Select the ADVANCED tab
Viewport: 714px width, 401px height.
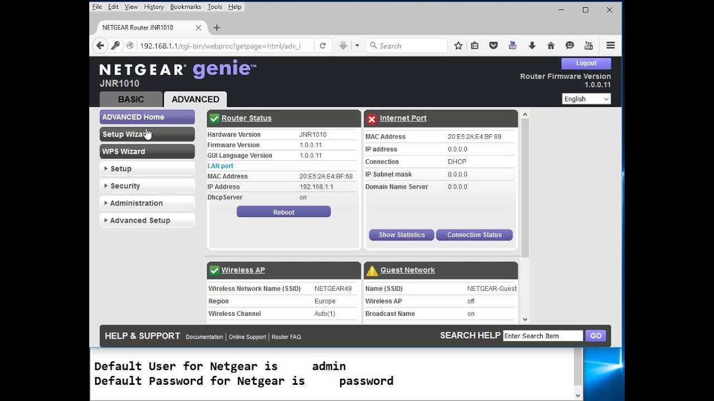195,99
